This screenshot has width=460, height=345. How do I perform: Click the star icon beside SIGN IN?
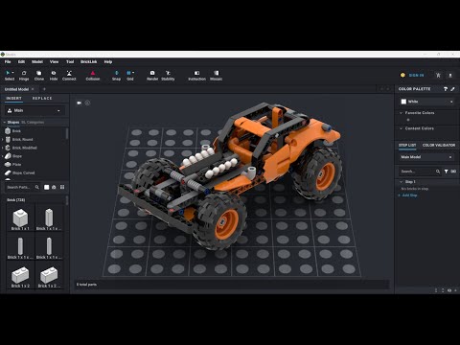[438, 76]
